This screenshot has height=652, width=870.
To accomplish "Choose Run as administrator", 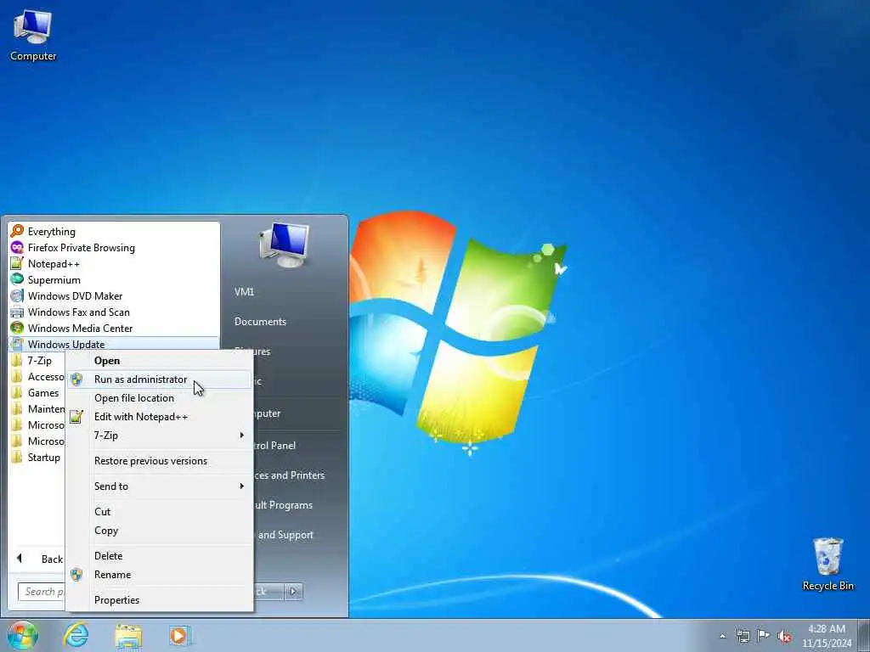I will tap(159, 379).
